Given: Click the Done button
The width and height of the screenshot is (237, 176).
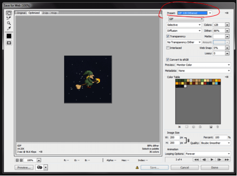Looking at the screenshot, I should click(215, 167).
